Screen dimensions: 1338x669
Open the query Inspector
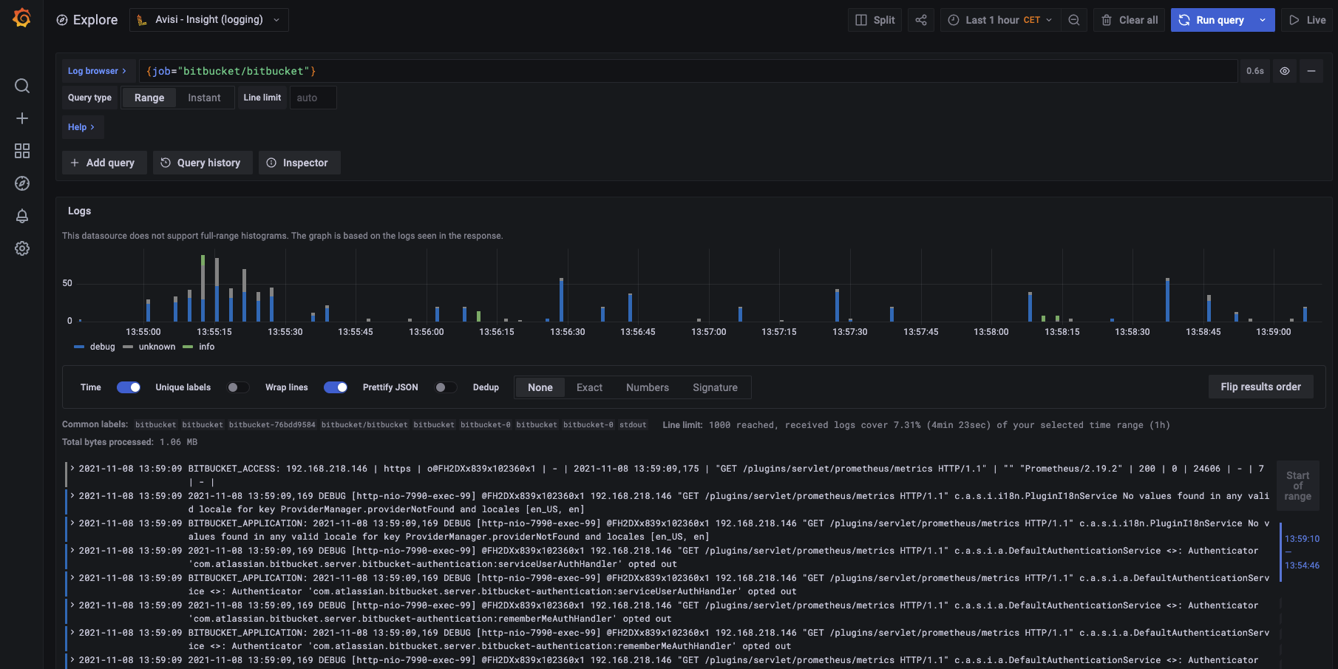[x=299, y=163]
